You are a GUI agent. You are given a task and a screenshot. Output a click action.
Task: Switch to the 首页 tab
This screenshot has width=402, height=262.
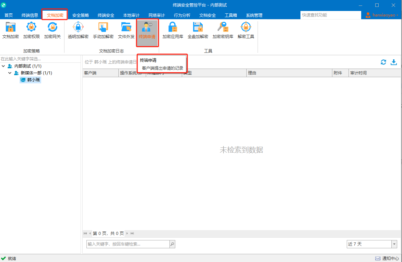(9, 15)
